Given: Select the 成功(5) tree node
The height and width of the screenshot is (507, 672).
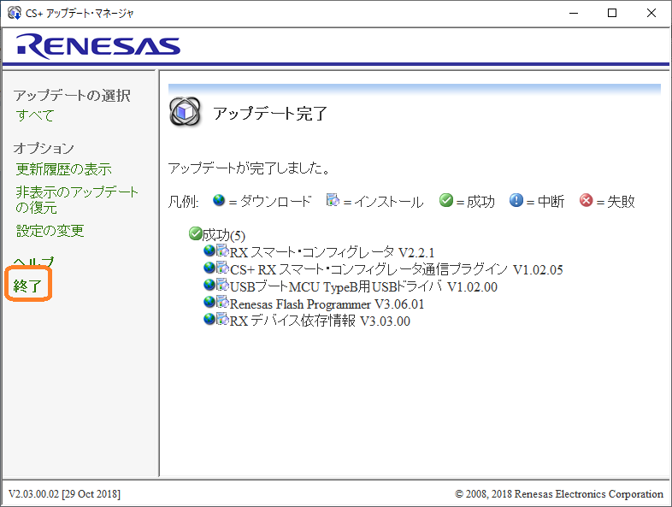Looking at the screenshot, I should pyautogui.click(x=223, y=235).
